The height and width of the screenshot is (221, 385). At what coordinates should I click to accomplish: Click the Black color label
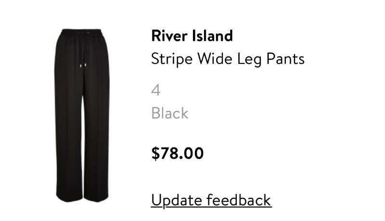tap(170, 113)
